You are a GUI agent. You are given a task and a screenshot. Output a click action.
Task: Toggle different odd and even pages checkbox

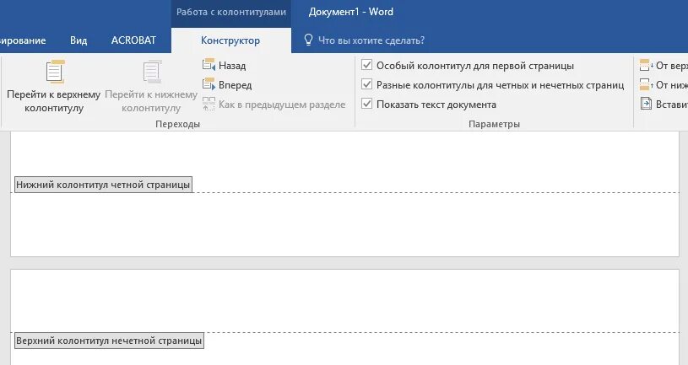pyautogui.click(x=366, y=84)
